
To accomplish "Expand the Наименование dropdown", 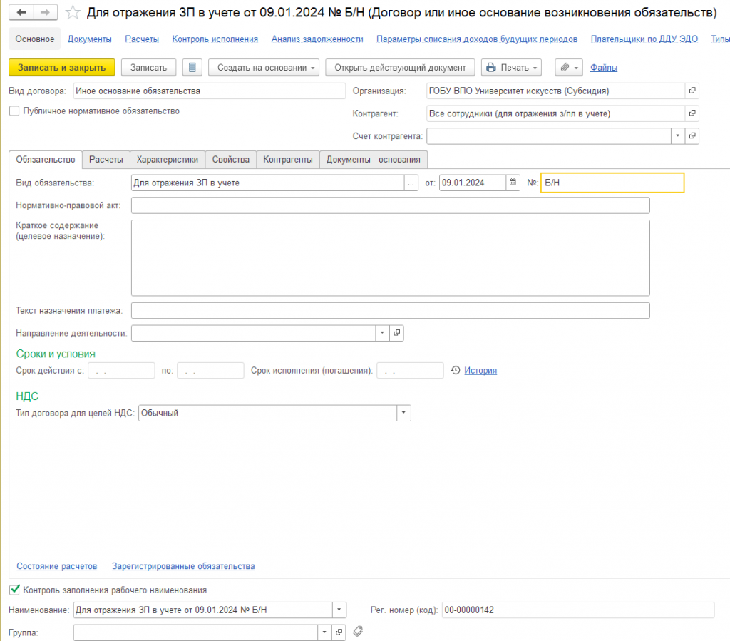I will point(339,610).
